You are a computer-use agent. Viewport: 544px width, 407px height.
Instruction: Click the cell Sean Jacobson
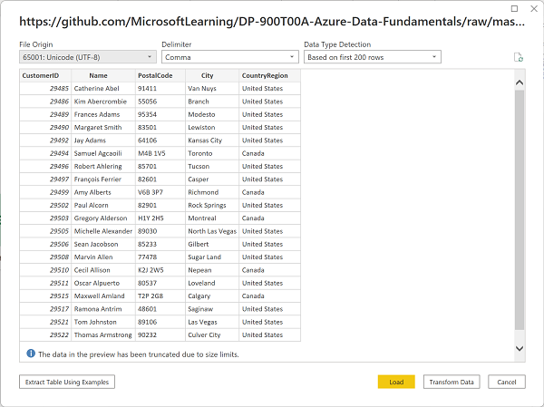point(103,244)
